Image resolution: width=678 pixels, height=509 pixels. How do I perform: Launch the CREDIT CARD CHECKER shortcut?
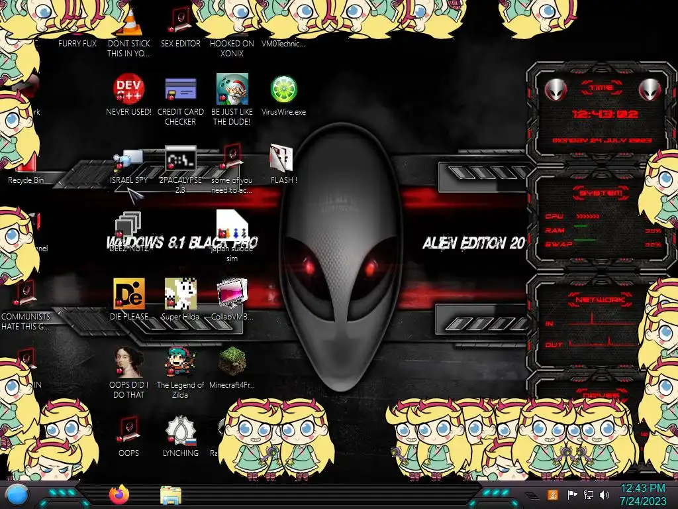coord(180,89)
